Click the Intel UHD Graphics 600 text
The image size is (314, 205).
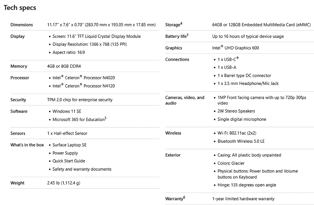[x=235, y=48]
